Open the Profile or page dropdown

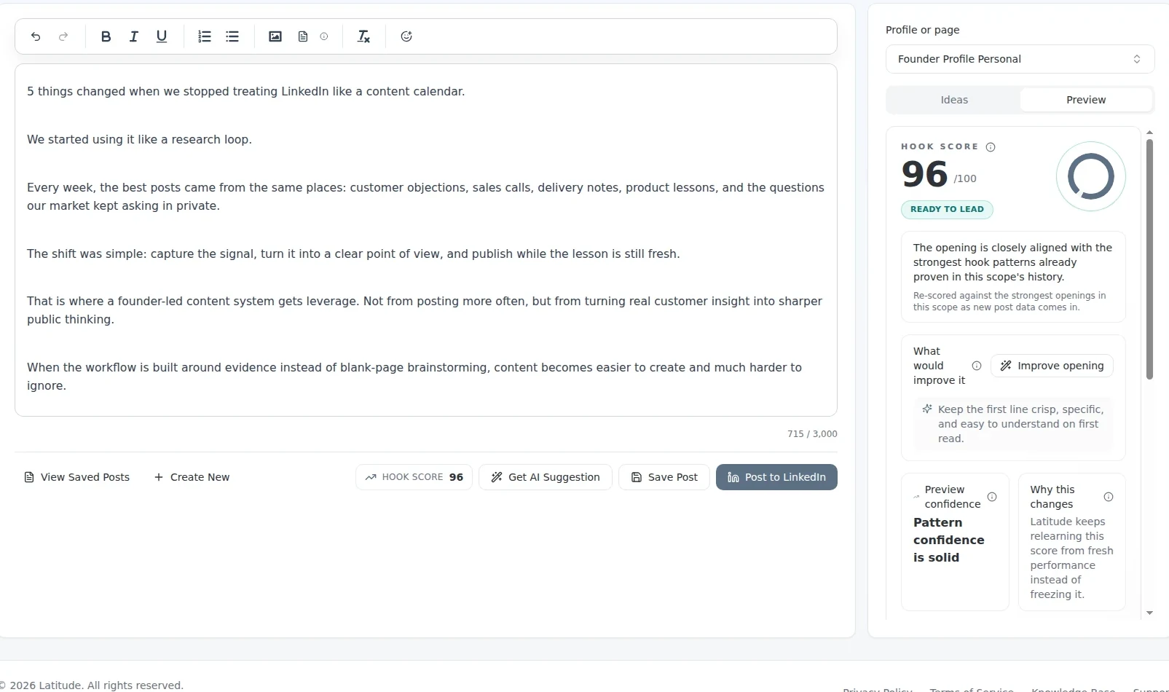click(x=1020, y=59)
